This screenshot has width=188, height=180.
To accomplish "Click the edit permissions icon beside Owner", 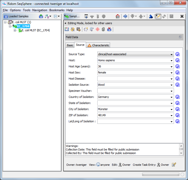I will (174, 165).
